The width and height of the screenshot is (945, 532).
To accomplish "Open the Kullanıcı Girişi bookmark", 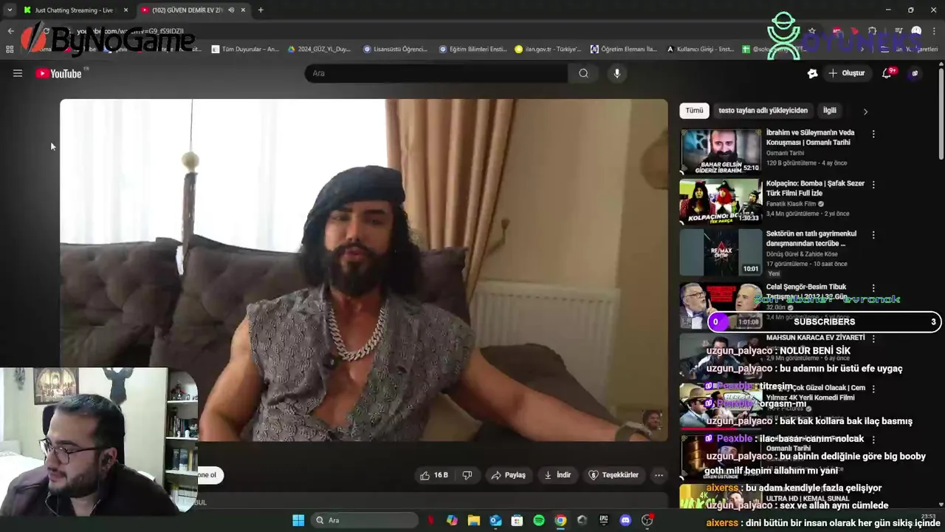I will 700,50.
